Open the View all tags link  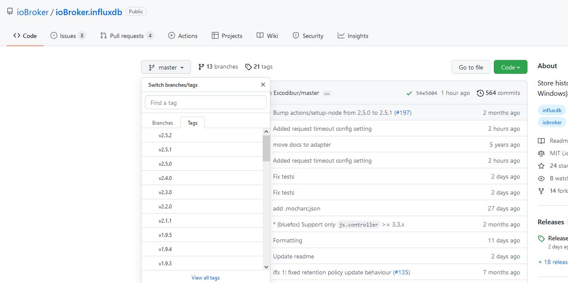(x=205, y=278)
